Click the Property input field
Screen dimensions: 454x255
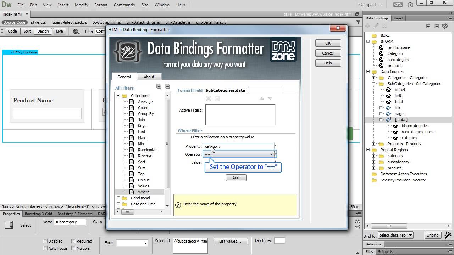click(x=239, y=146)
